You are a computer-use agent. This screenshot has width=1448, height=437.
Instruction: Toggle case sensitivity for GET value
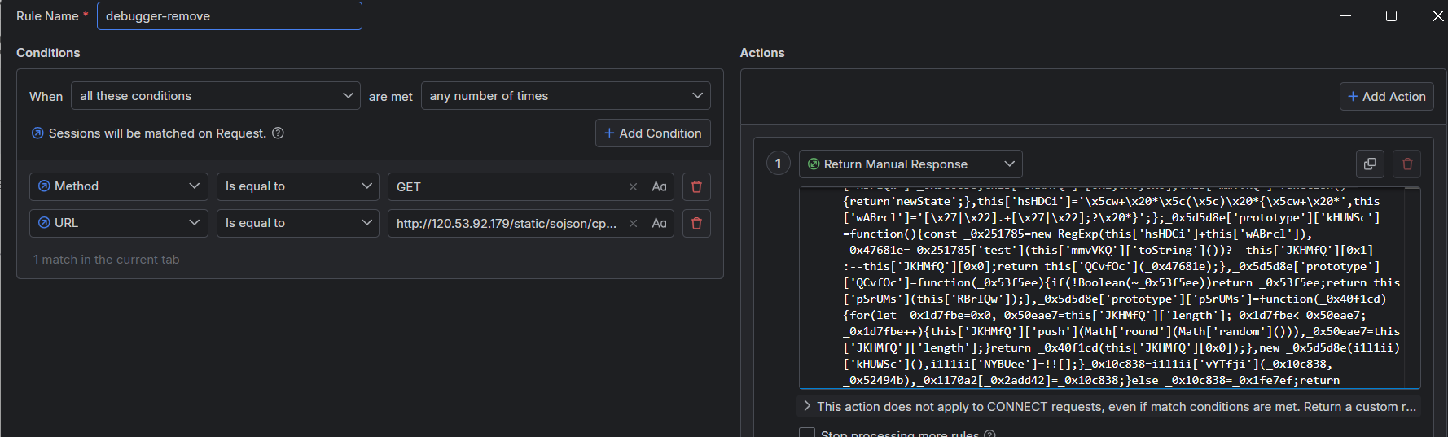click(659, 186)
